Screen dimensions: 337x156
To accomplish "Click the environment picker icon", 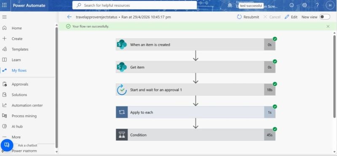I will [230, 5].
